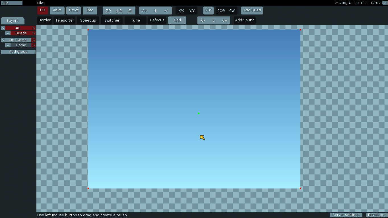Reset zoom with the 1:1 button
388x218 pixels.
[x=119, y=11]
